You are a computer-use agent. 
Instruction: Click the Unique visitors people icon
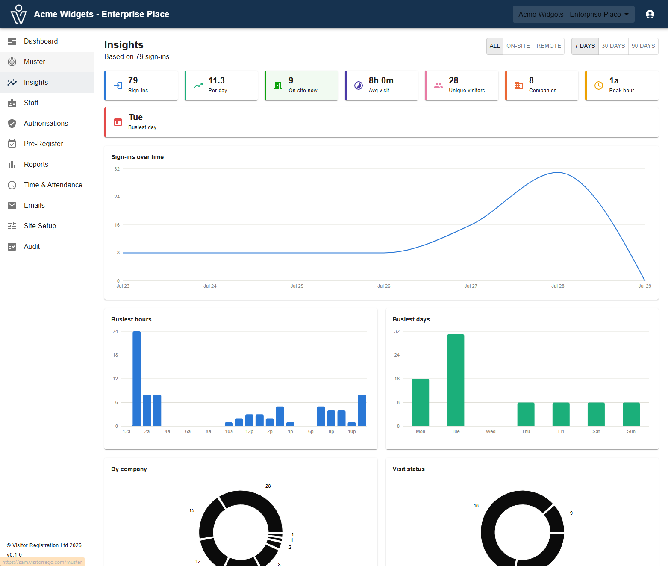tap(438, 85)
